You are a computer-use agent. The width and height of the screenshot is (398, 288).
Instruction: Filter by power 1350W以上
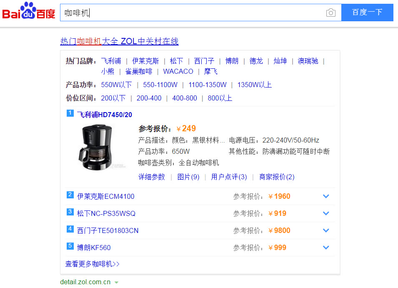coord(255,85)
